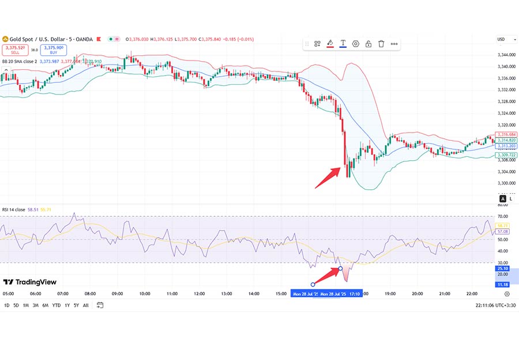Grab the floating toolbar drag handle
This screenshot has height=346, width=519.
[307, 44]
